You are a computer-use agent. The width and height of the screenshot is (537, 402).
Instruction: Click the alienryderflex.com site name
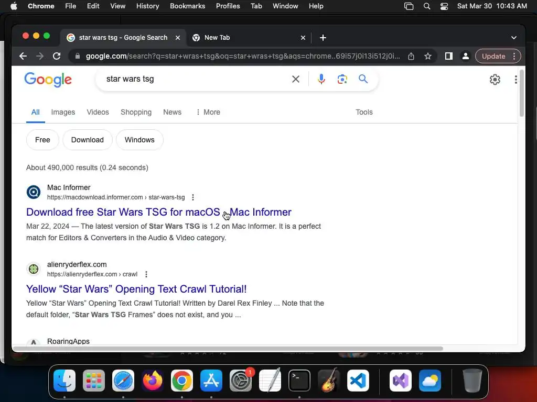click(77, 264)
